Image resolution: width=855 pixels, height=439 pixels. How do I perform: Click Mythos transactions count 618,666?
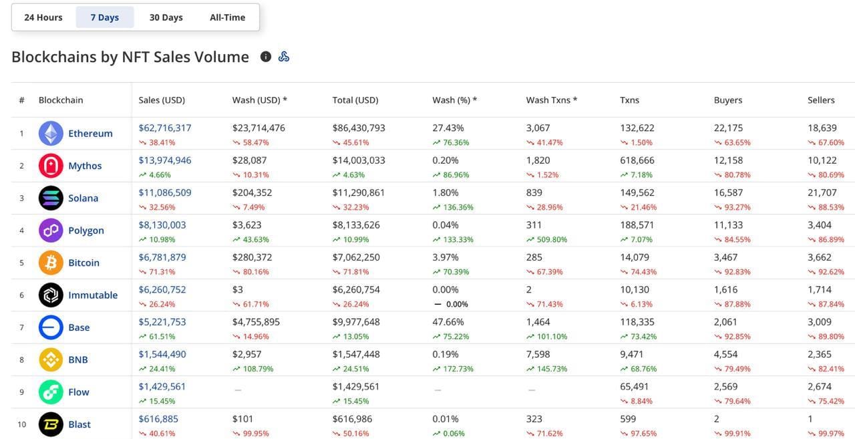click(x=637, y=160)
